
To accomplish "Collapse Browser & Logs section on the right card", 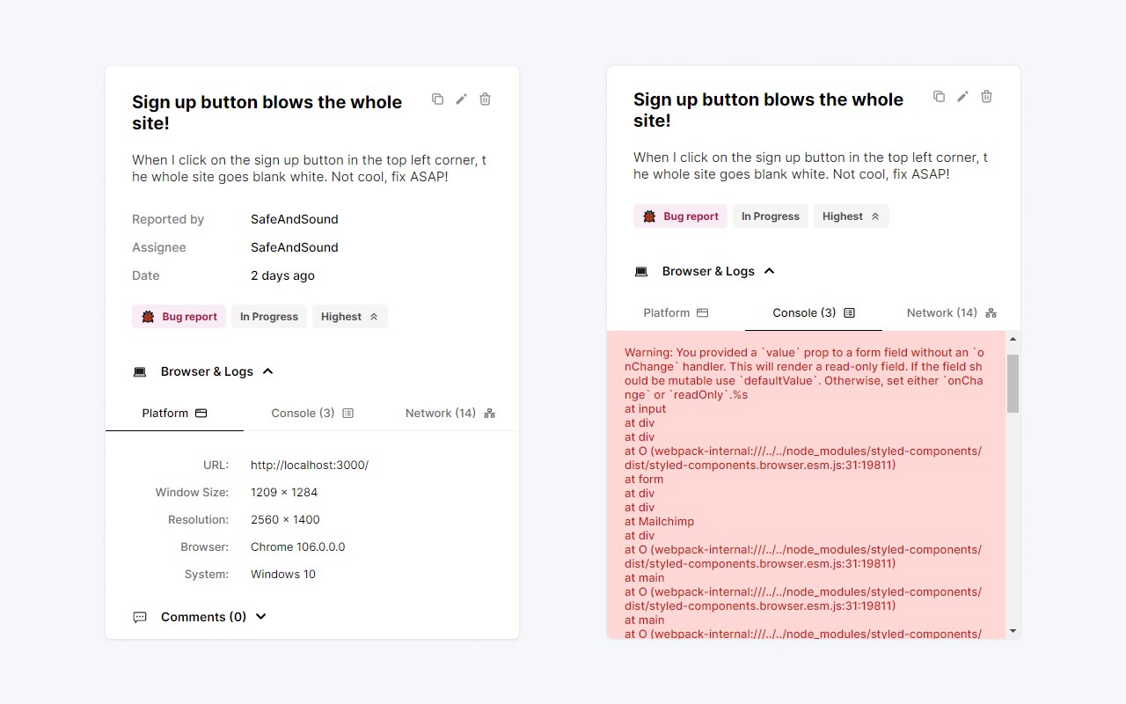I will (x=770, y=271).
